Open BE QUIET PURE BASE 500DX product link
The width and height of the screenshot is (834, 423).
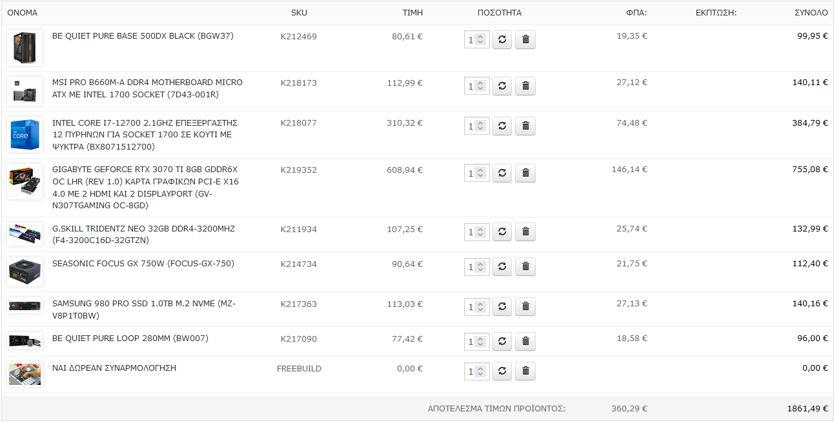(143, 36)
